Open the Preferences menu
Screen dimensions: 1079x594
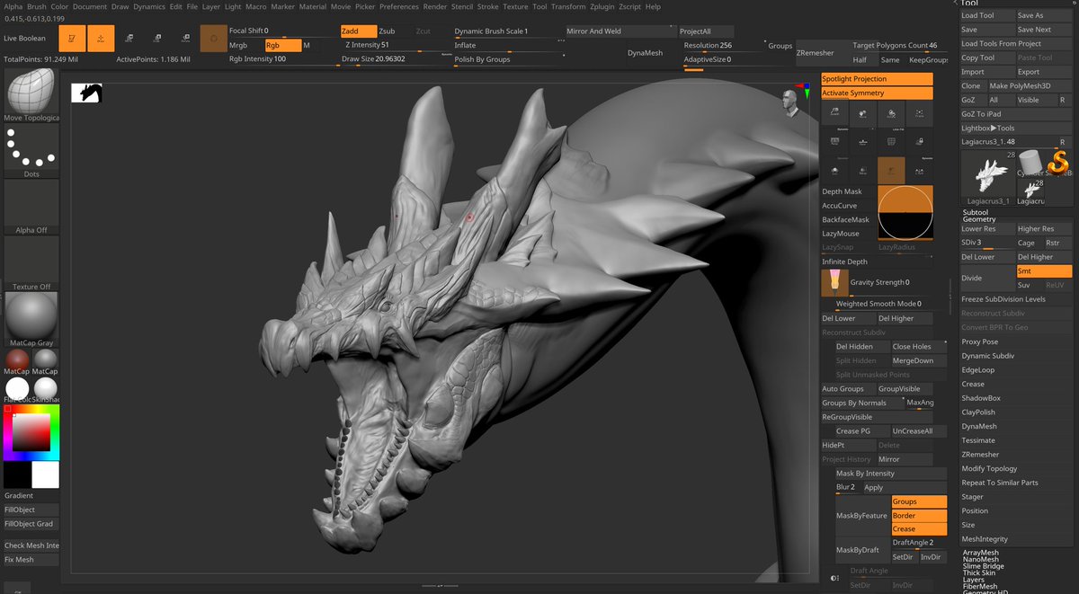pyautogui.click(x=399, y=6)
